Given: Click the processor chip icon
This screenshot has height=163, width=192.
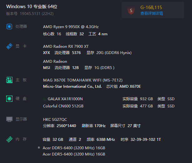Looking at the screenshot, I should pyautogui.click(x=9, y=27).
